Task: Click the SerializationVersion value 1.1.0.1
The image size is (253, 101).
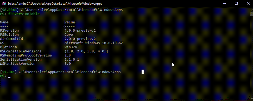Action: click(72, 60)
